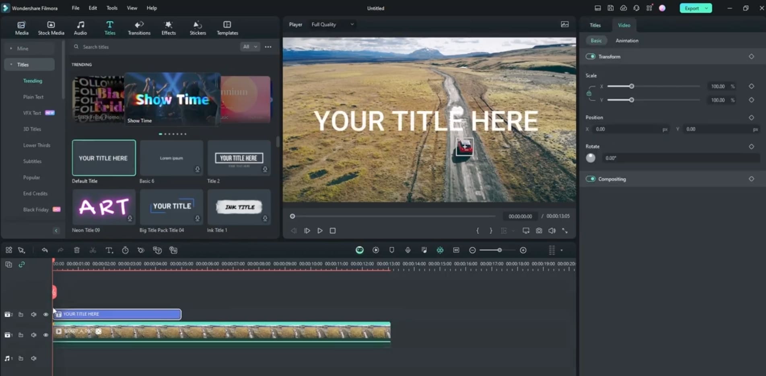Adjust the Scale Y slider handle

pos(632,100)
